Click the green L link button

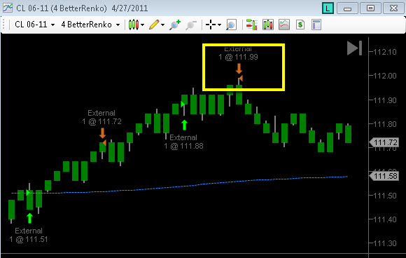pyautogui.click(x=328, y=8)
